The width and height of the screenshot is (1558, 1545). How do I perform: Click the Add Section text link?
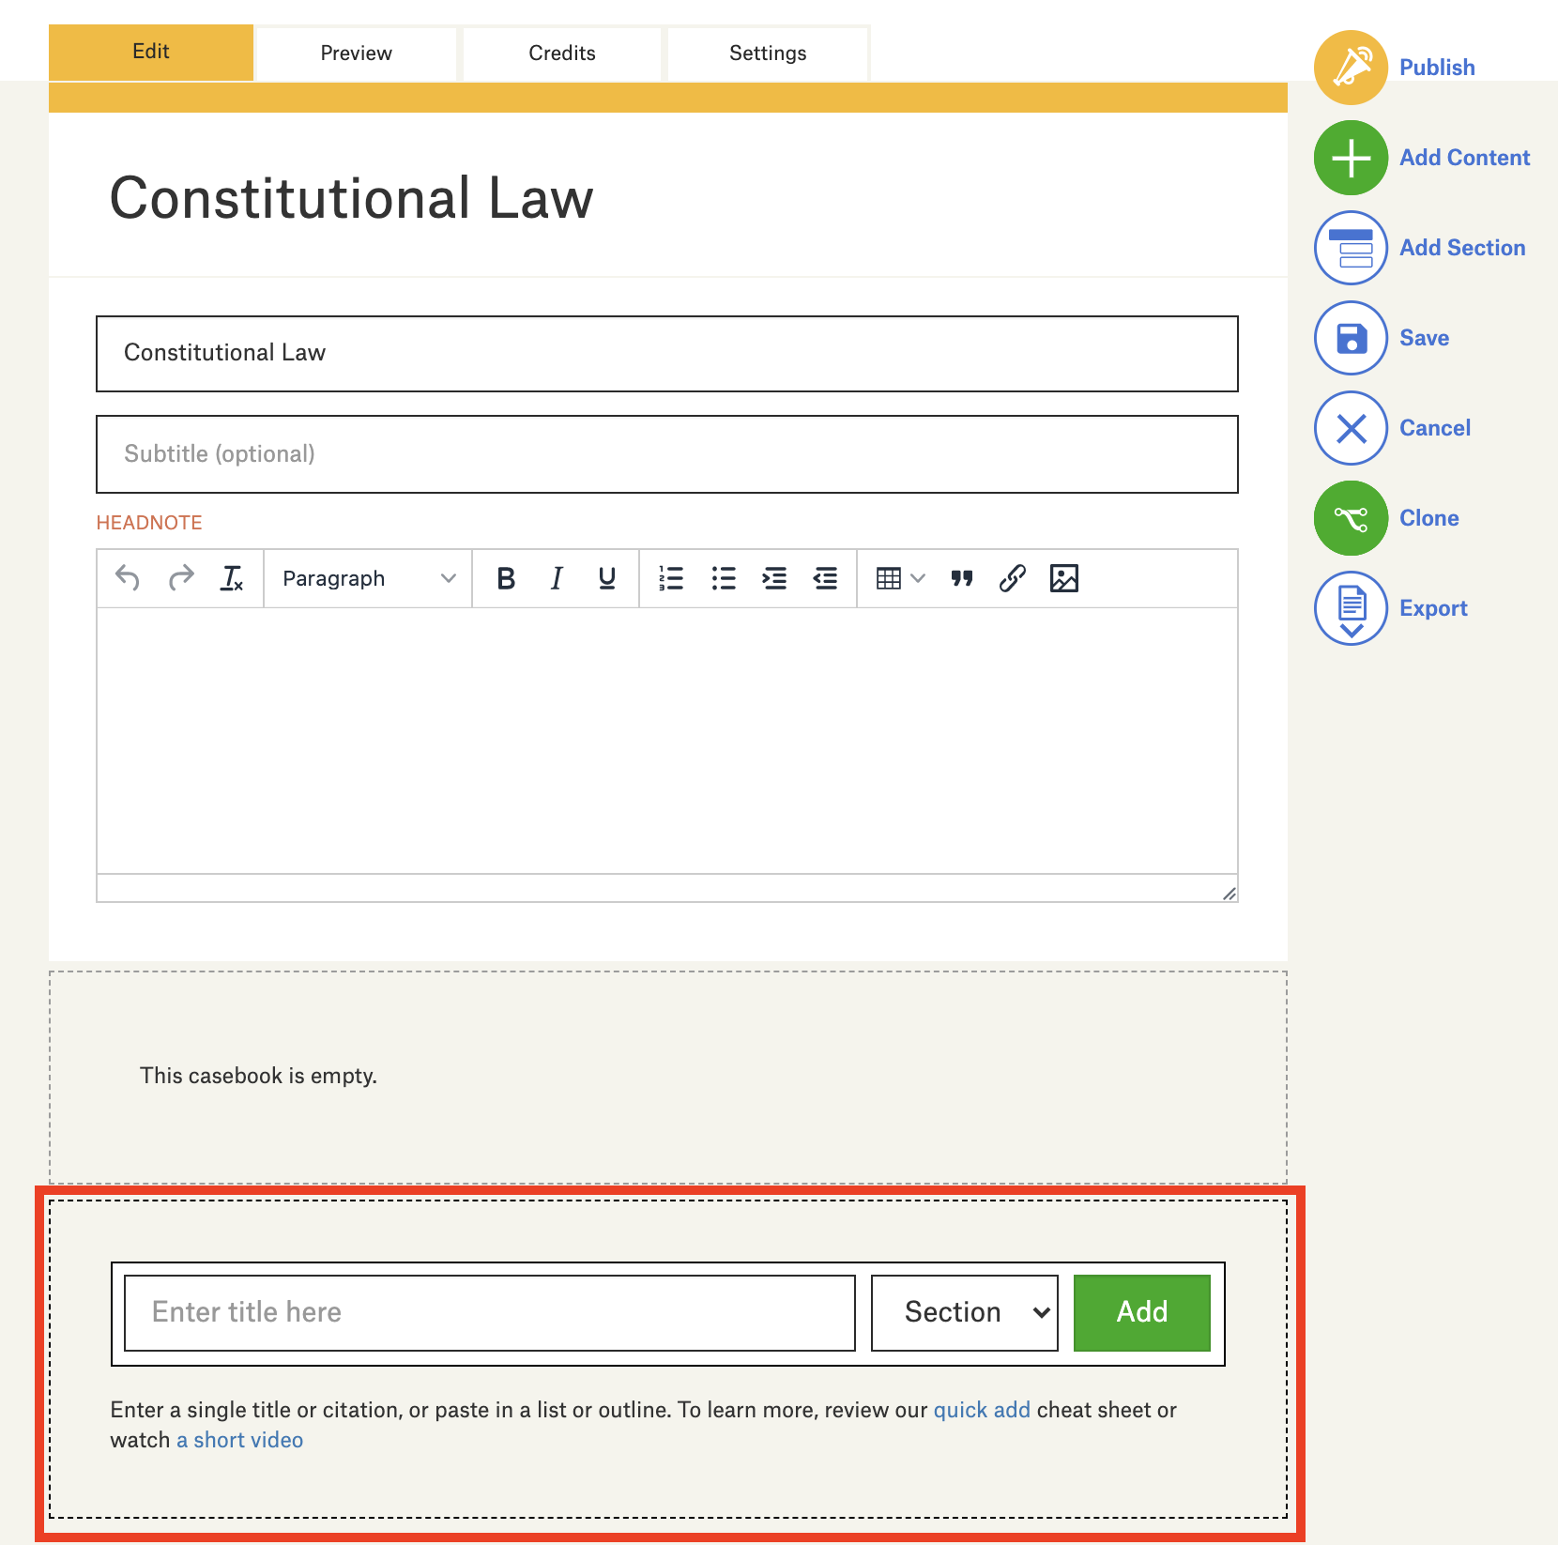(1462, 248)
